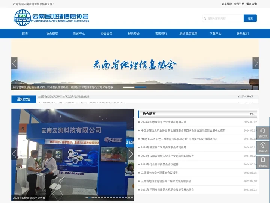Viewport: 270px width, 203px height.
Task: Open news 2024年第三届二次常务理事会顺利召开
Action: (x=163, y=147)
